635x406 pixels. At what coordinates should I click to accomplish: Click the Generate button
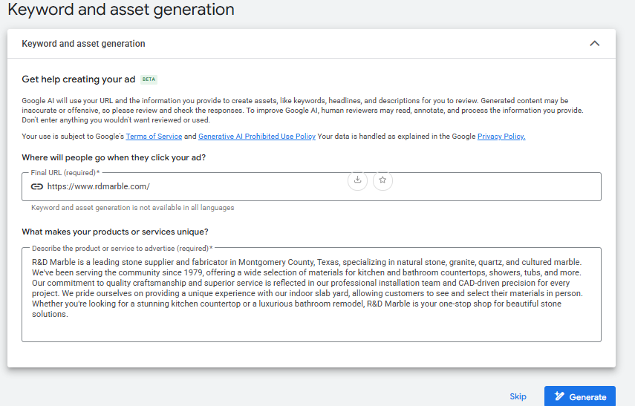(580, 396)
